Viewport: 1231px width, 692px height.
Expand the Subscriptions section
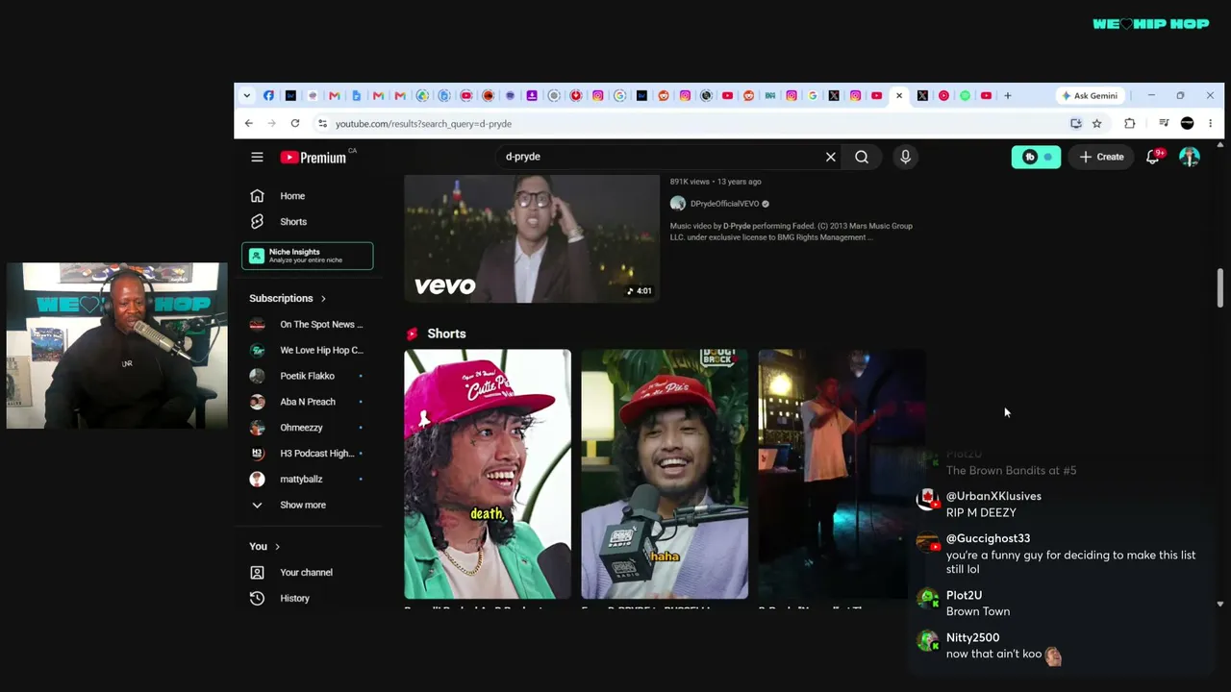coord(288,298)
